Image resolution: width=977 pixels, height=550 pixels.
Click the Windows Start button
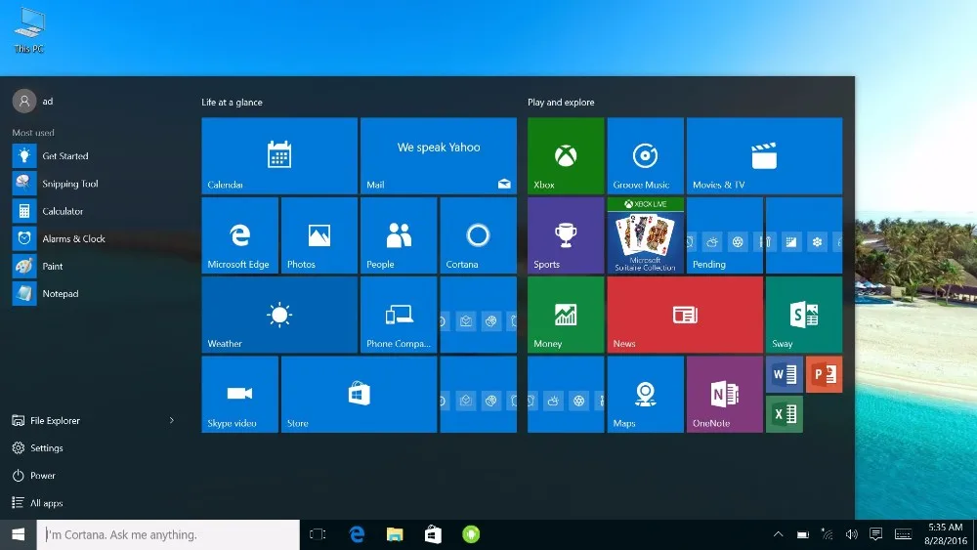click(x=18, y=534)
